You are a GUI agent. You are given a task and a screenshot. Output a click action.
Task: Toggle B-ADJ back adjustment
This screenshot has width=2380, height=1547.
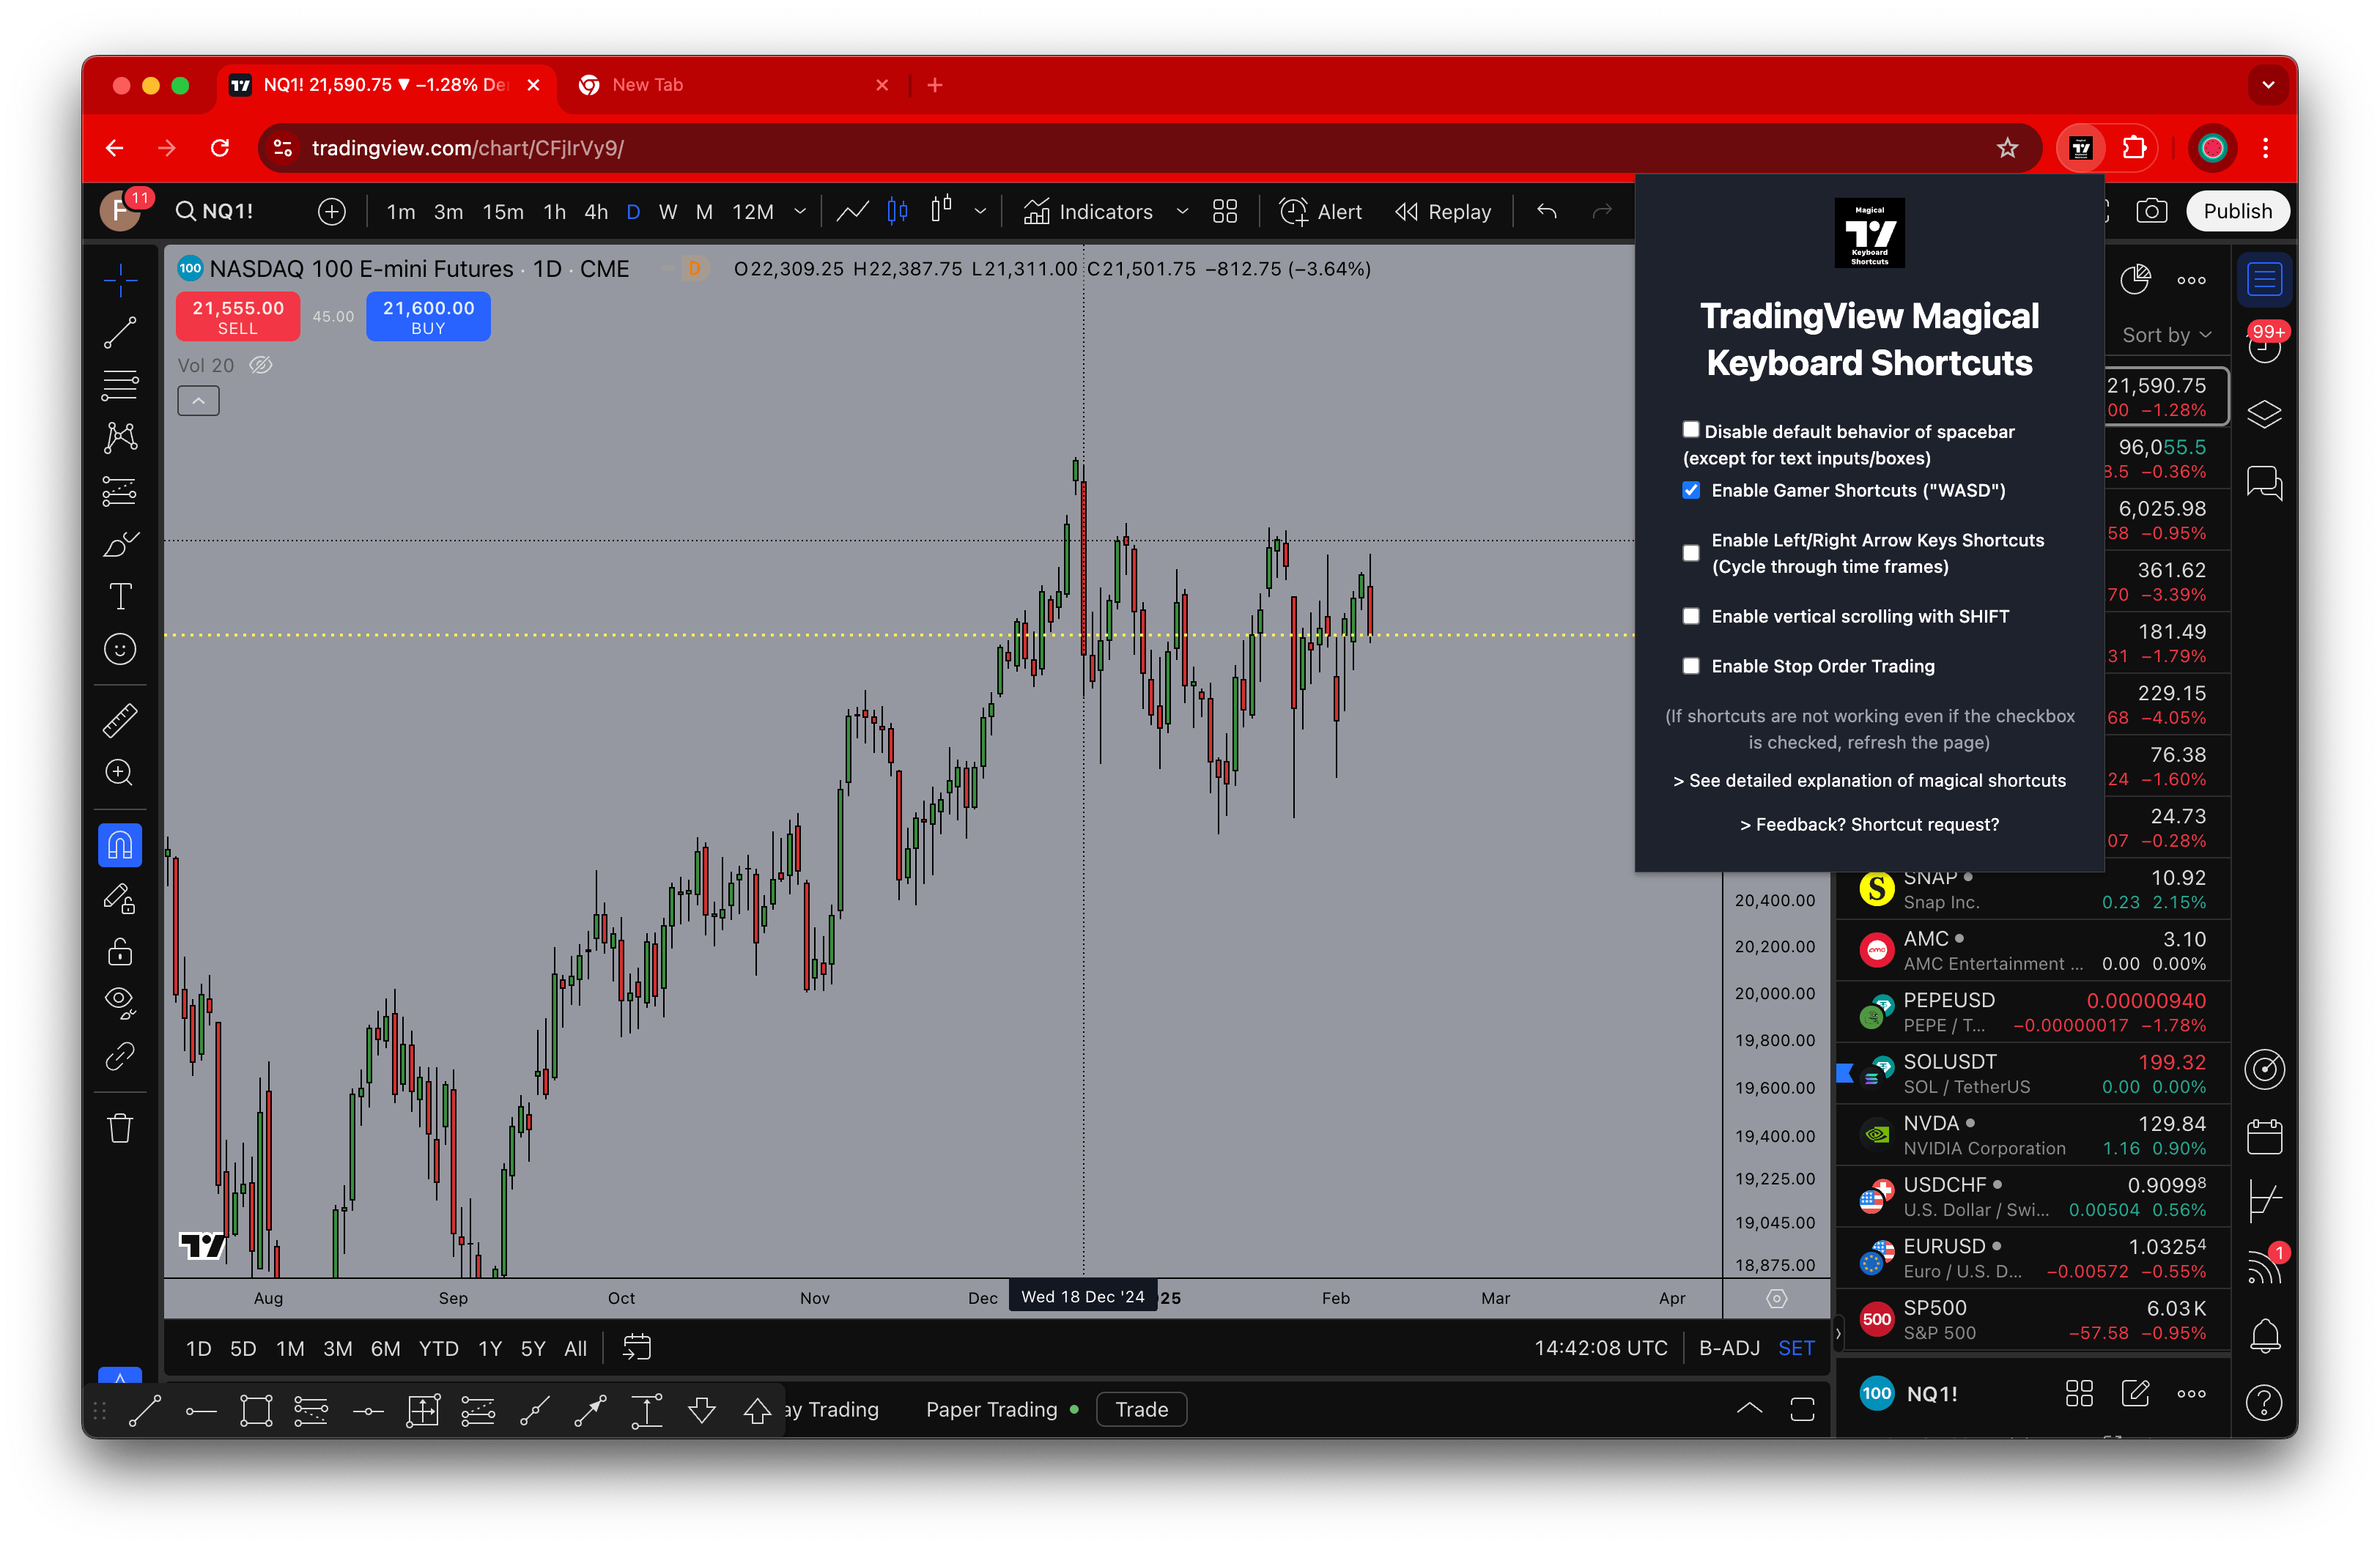[x=1729, y=1348]
